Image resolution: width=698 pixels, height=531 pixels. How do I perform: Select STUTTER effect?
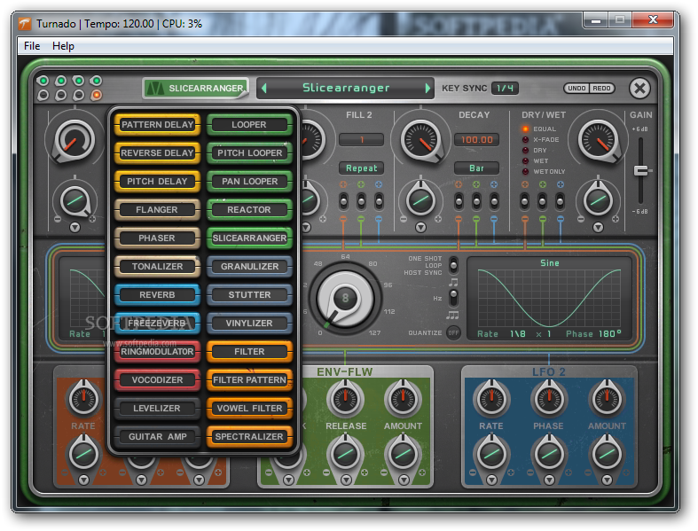(x=249, y=295)
